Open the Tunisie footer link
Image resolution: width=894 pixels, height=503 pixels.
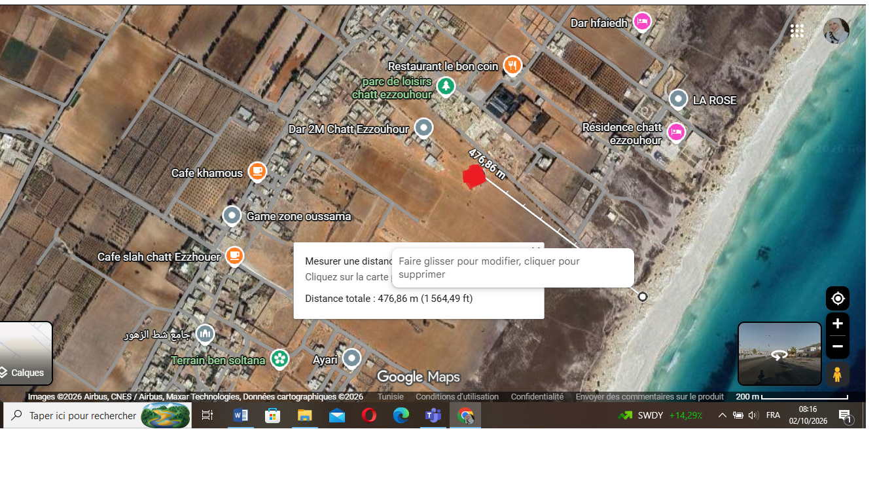coord(391,397)
